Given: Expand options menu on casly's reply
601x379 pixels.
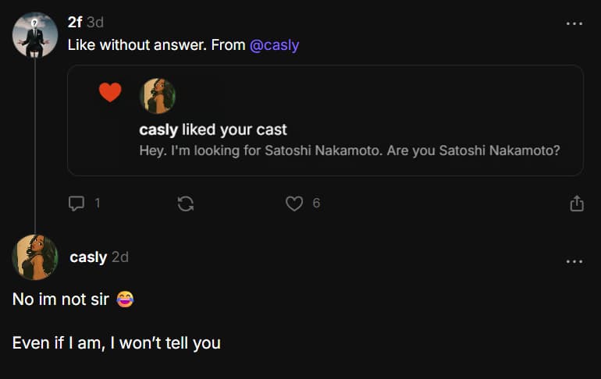Looking at the screenshot, I should [x=574, y=261].
